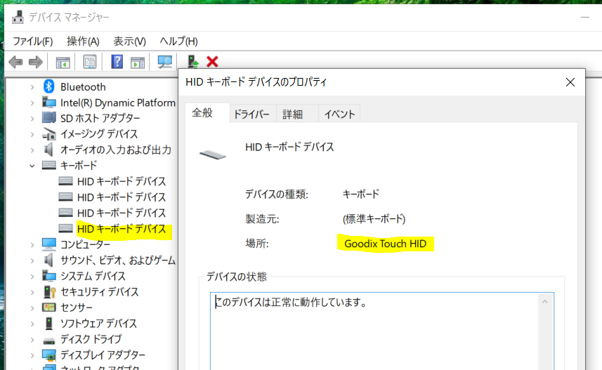This screenshot has width=602, height=370.
Task: Expand the Bluetooth tree node
Action: tap(32, 87)
